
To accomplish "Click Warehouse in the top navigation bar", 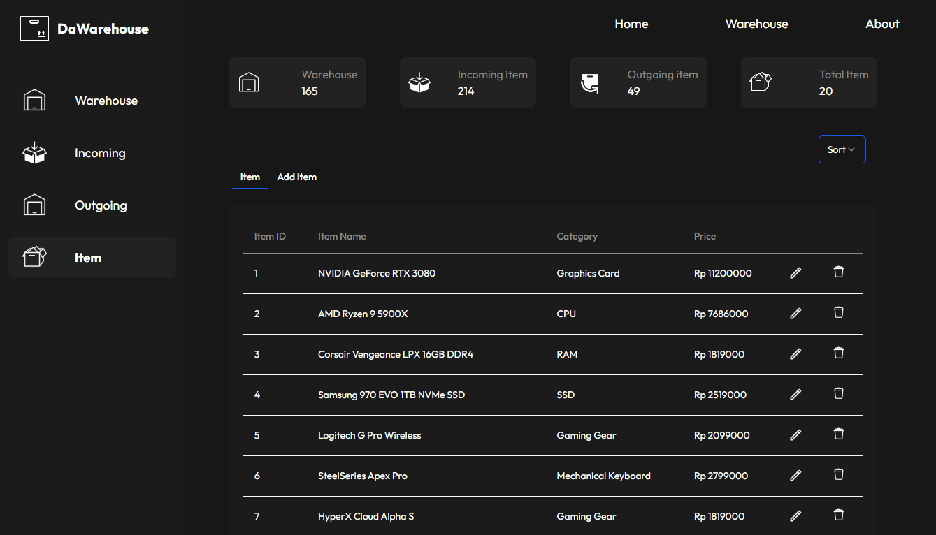I will (x=756, y=24).
